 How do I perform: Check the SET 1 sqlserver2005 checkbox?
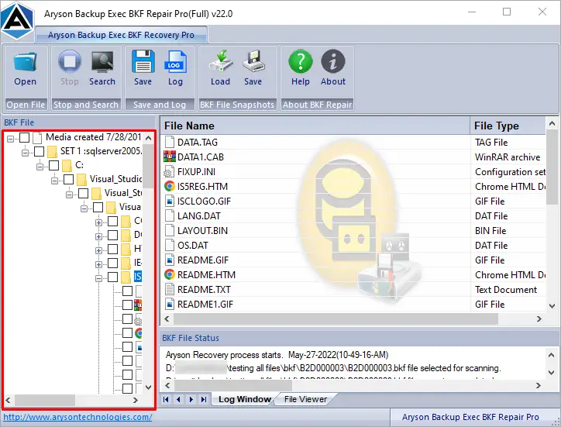coord(39,151)
